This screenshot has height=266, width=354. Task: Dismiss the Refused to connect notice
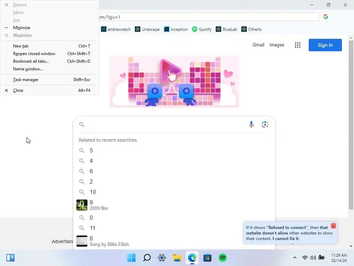pos(333,226)
